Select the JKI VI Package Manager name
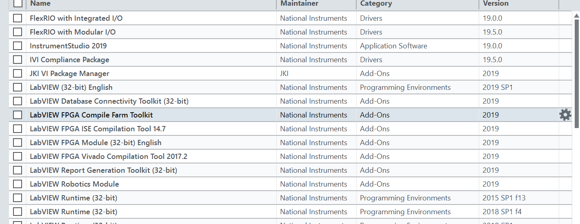 coord(69,74)
